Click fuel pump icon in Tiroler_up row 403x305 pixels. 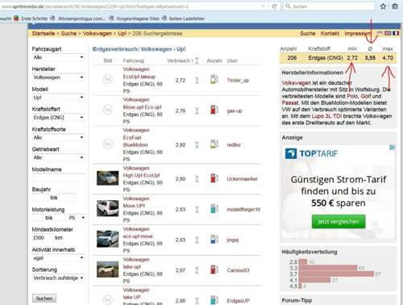(214, 80)
